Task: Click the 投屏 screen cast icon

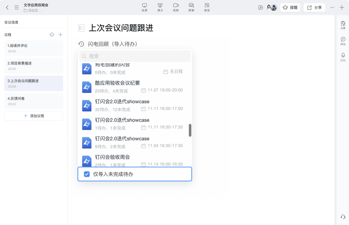Action: 144,7
